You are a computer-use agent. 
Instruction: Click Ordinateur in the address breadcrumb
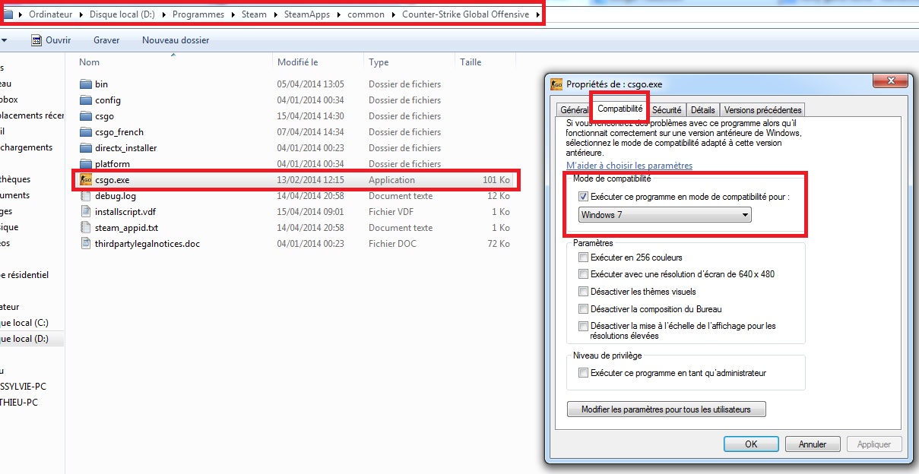tap(50, 14)
